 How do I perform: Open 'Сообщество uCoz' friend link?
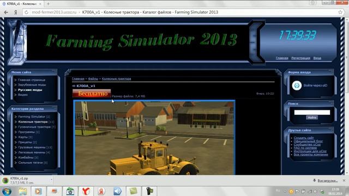point(307,144)
